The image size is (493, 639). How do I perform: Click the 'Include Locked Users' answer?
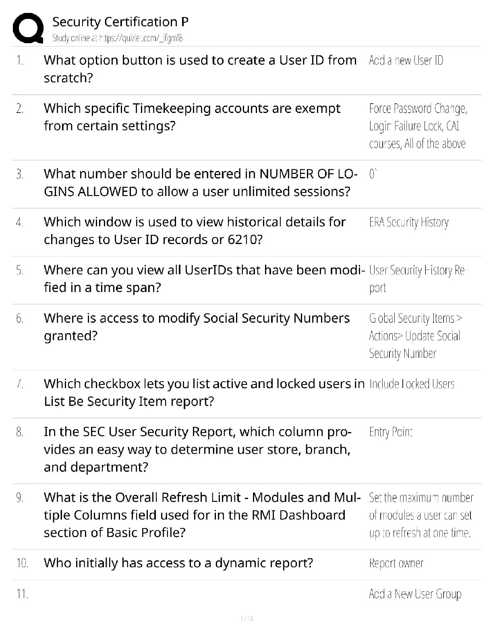tap(412, 384)
